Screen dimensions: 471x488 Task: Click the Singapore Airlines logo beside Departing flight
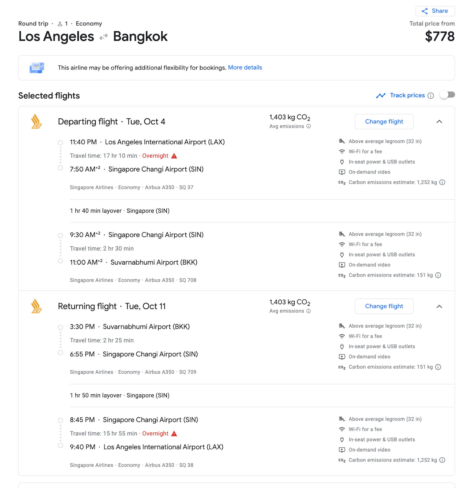tap(37, 121)
